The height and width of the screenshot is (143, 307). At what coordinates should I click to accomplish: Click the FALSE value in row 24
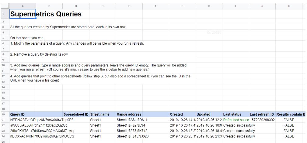pyautogui.click(x=289, y=136)
